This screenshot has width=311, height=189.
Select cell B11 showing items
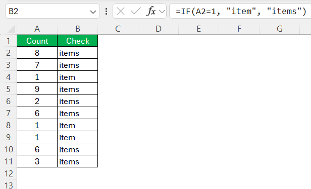[x=78, y=161]
